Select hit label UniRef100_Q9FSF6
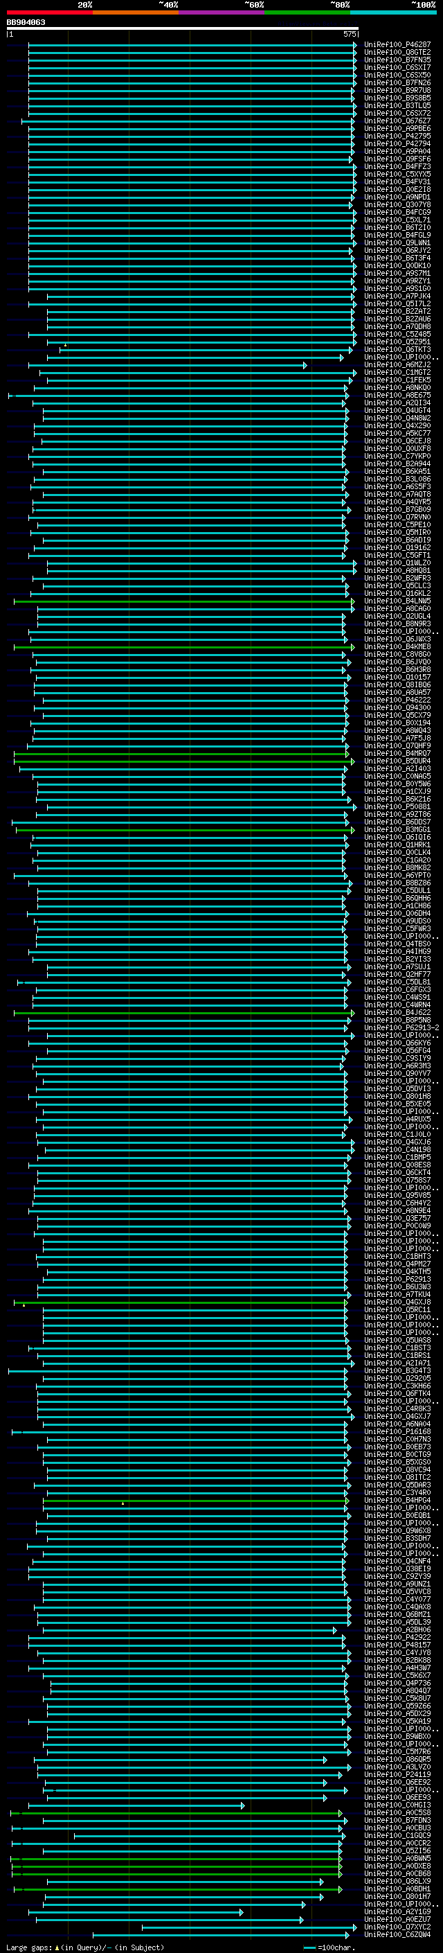Screen dimensions: 443x1953 click(x=397, y=159)
